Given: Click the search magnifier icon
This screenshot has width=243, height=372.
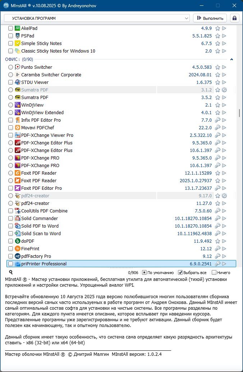Looking at the screenshot, I should click(11, 272).
